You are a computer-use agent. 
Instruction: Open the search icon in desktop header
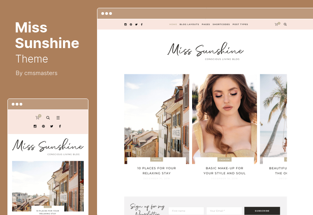point(285,24)
